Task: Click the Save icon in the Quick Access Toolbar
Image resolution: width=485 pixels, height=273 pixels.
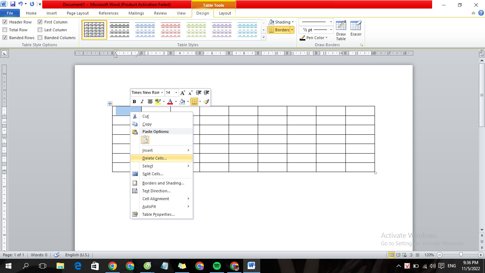Action: (13, 4)
